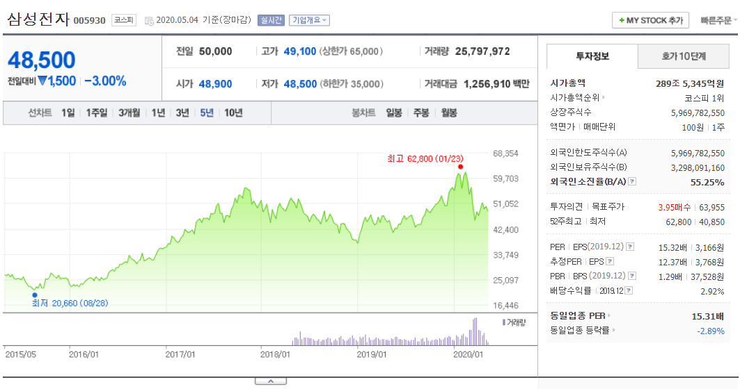The image size is (740, 389).
Task: Click the 거래대금 value 1,256,910 백만
Action: (x=496, y=84)
